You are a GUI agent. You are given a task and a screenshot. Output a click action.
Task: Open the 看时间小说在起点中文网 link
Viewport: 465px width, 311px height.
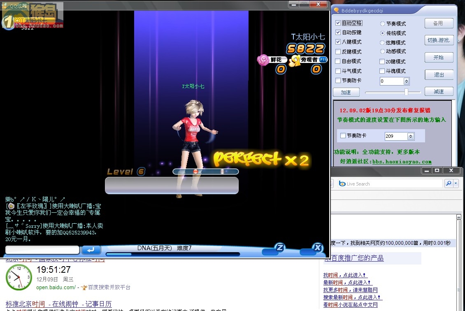pyautogui.click(x=351, y=305)
